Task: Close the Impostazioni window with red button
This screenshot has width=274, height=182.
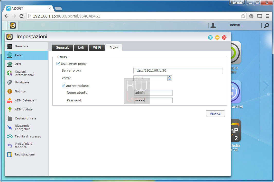Action: pyautogui.click(x=224, y=37)
